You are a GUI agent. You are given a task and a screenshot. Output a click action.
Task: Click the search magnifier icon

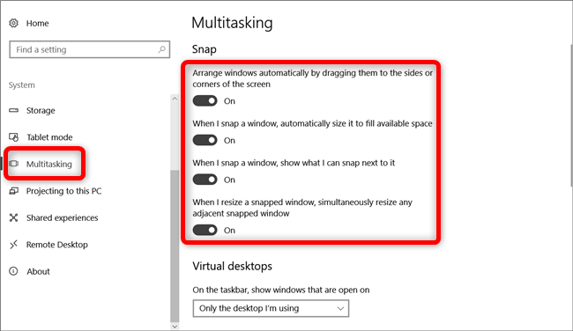point(161,49)
